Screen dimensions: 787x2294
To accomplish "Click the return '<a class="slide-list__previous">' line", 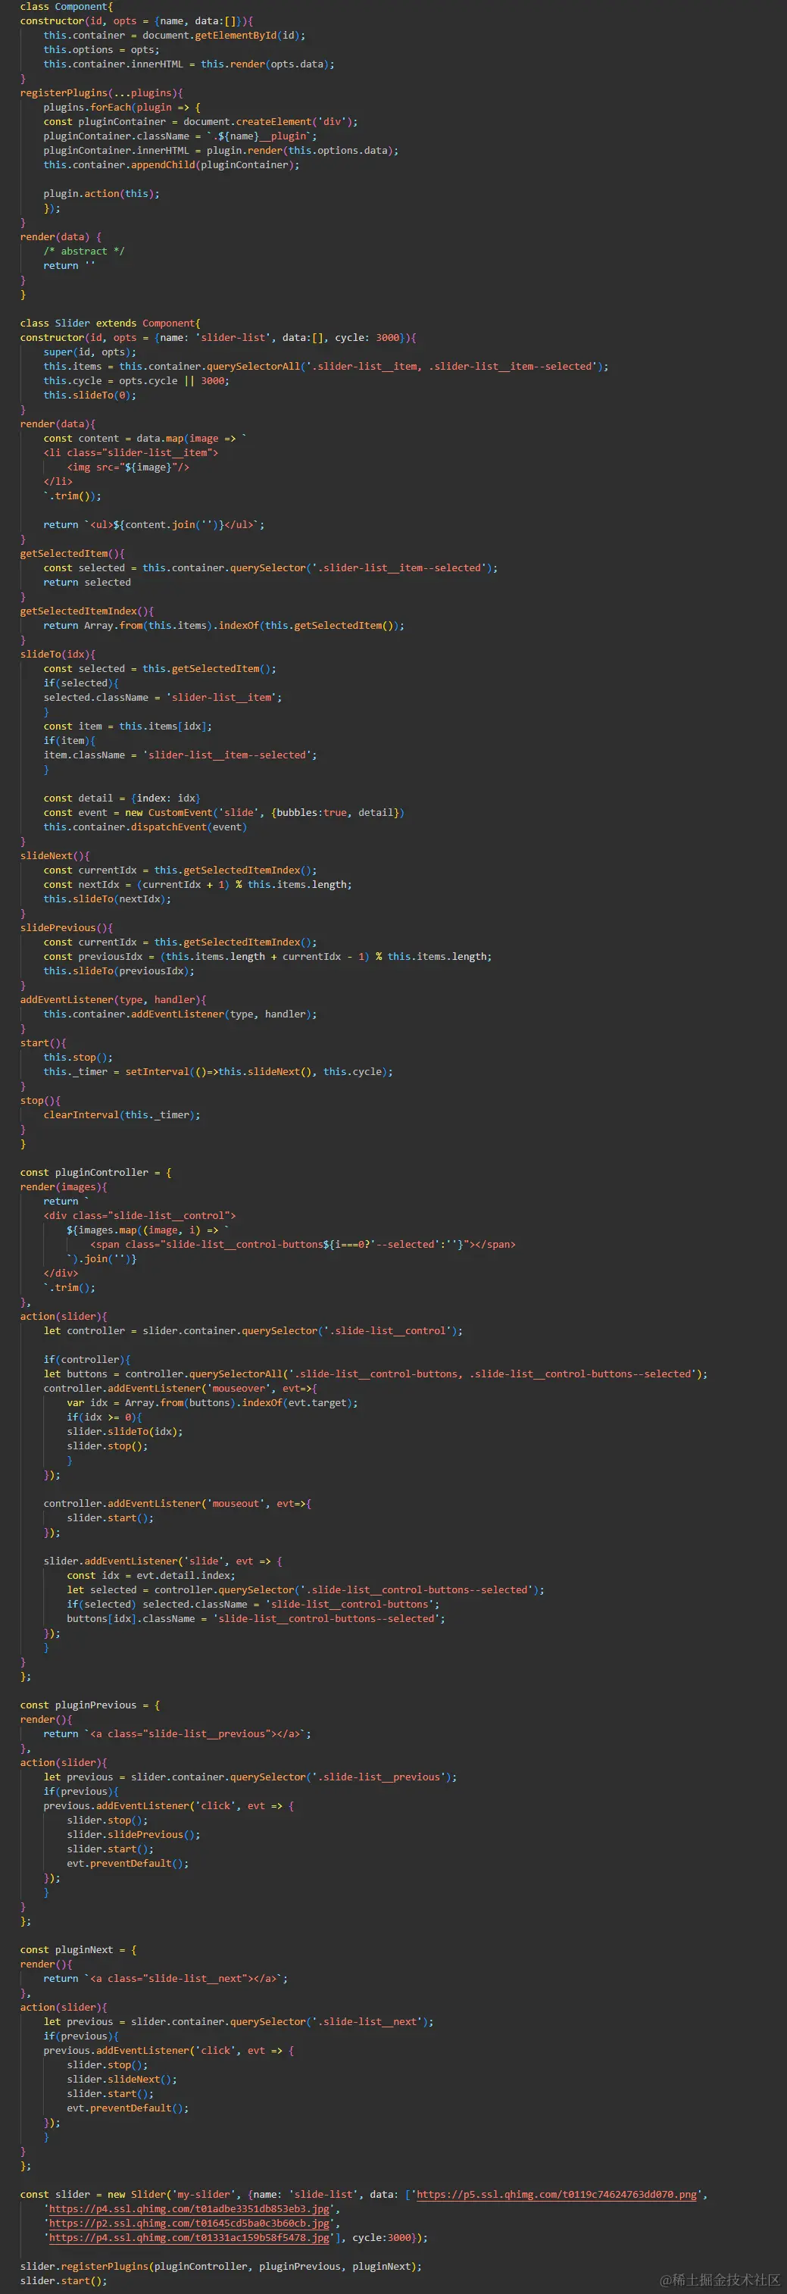I will pyautogui.click(x=177, y=1734).
